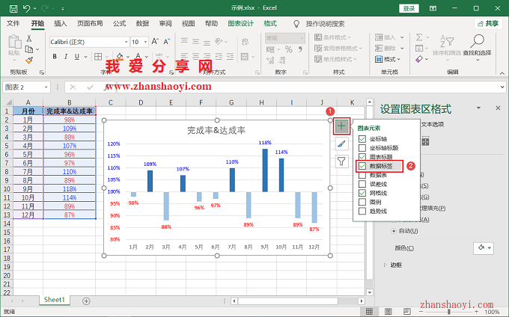Open the 文件 menu
The image size is (509, 317).
coord(13,24)
